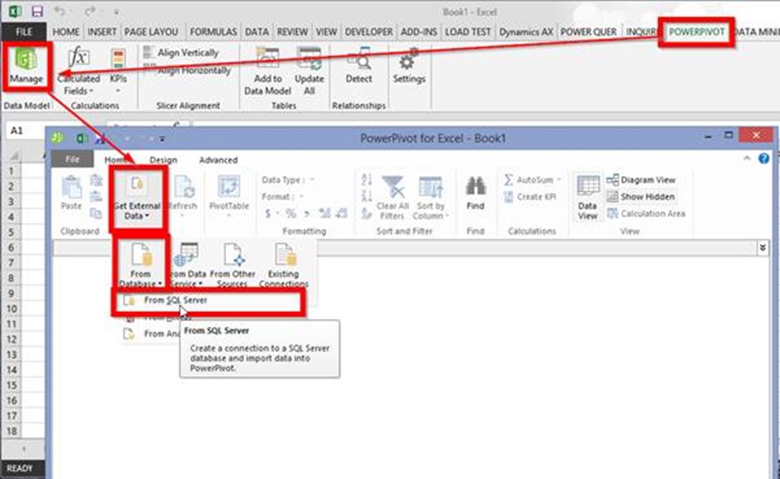The image size is (780, 479).
Task: Expand the From Data Service menu
Action: coord(188,265)
